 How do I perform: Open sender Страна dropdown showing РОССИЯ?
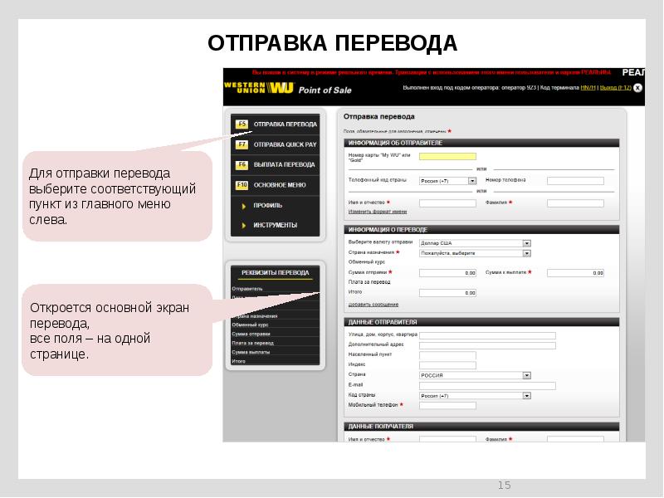(526, 375)
